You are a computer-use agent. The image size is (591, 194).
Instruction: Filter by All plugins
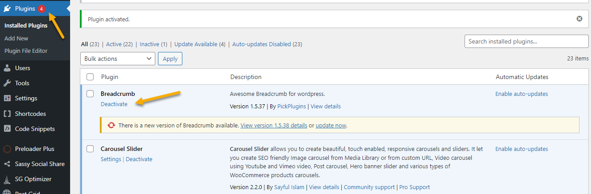pos(84,44)
